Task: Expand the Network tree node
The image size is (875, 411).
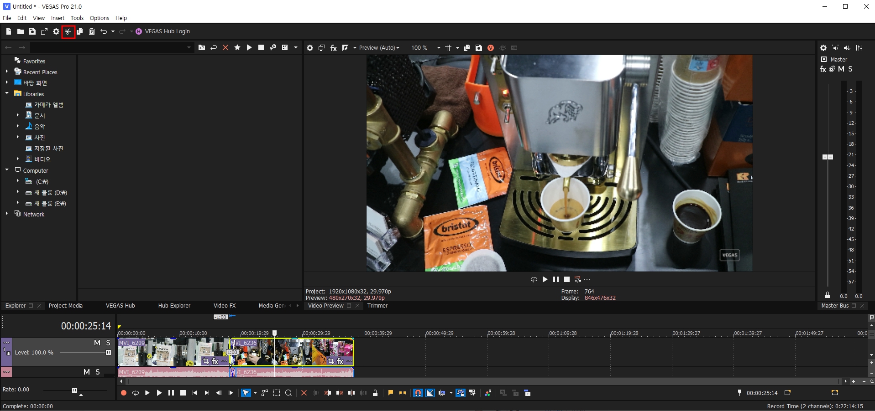Action: coord(7,213)
